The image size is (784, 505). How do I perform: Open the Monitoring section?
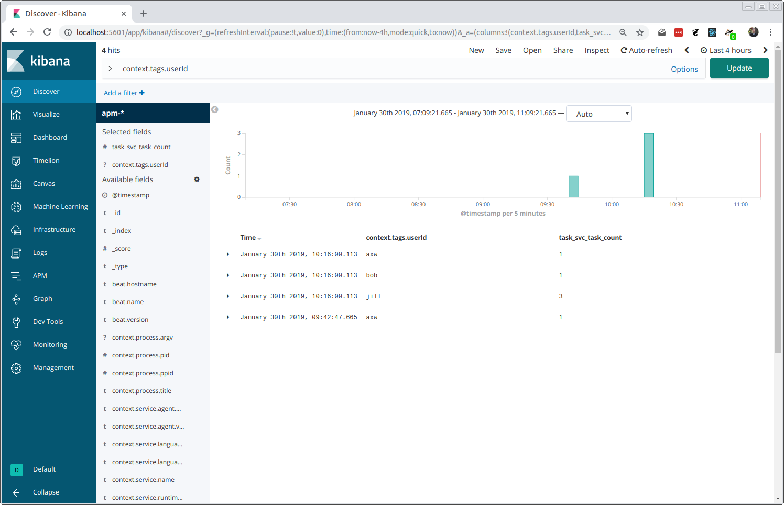tap(50, 344)
